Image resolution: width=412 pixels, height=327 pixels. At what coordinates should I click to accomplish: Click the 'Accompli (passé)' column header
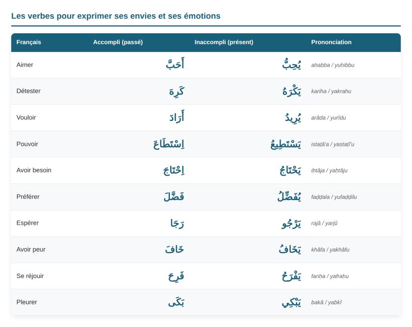[118, 42]
